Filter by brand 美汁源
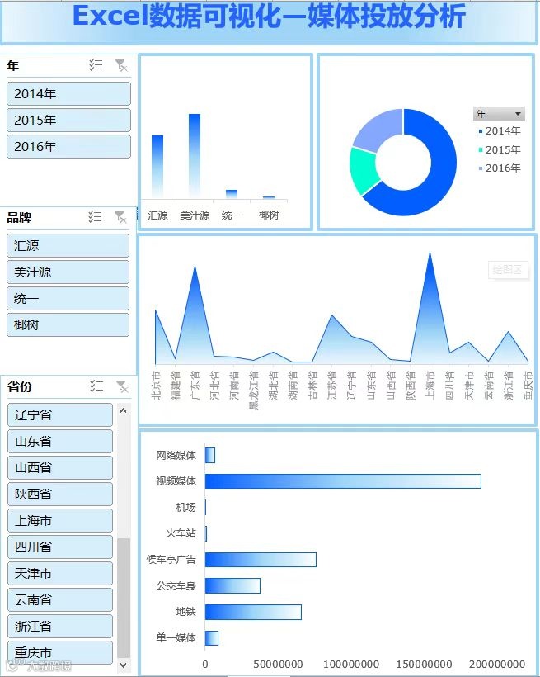 [x=68, y=272]
